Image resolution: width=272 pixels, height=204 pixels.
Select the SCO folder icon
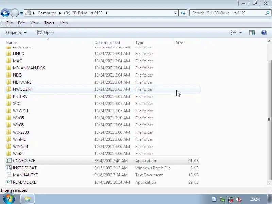click(x=8, y=104)
